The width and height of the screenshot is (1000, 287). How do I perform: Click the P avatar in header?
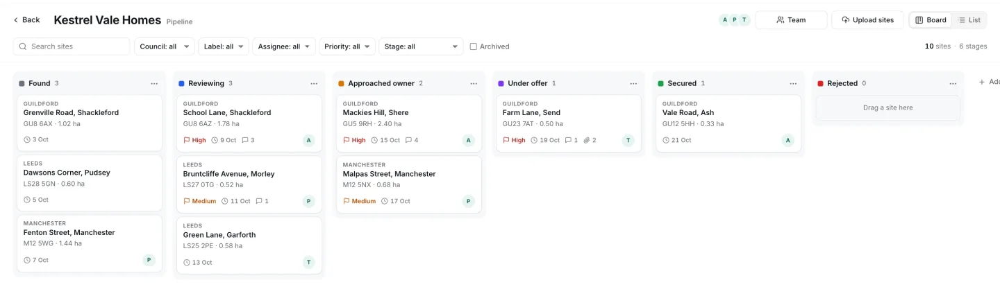point(735,20)
